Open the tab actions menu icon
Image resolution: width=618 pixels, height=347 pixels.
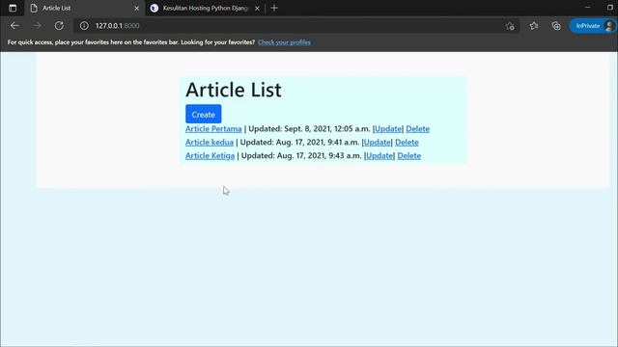click(x=13, y=8)
